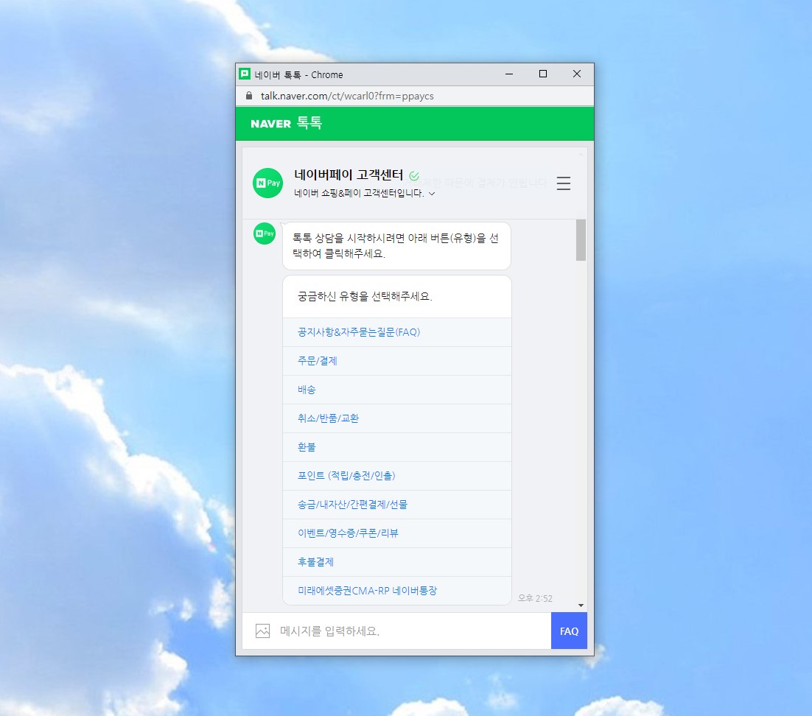Click the chat scrollbar thumb

581,239
